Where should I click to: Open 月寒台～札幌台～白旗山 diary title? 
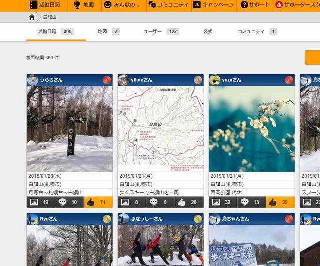point(55,192)
